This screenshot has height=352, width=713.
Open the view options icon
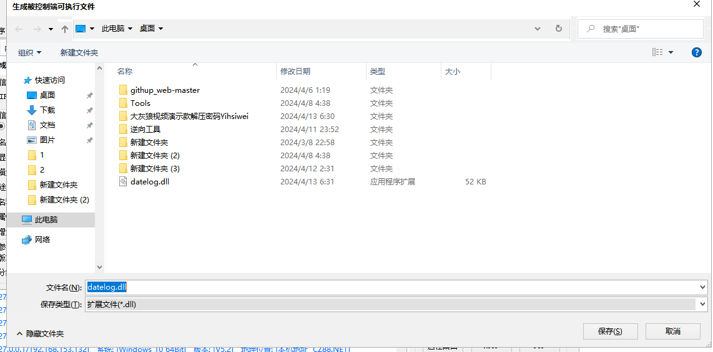pos(657,52)
